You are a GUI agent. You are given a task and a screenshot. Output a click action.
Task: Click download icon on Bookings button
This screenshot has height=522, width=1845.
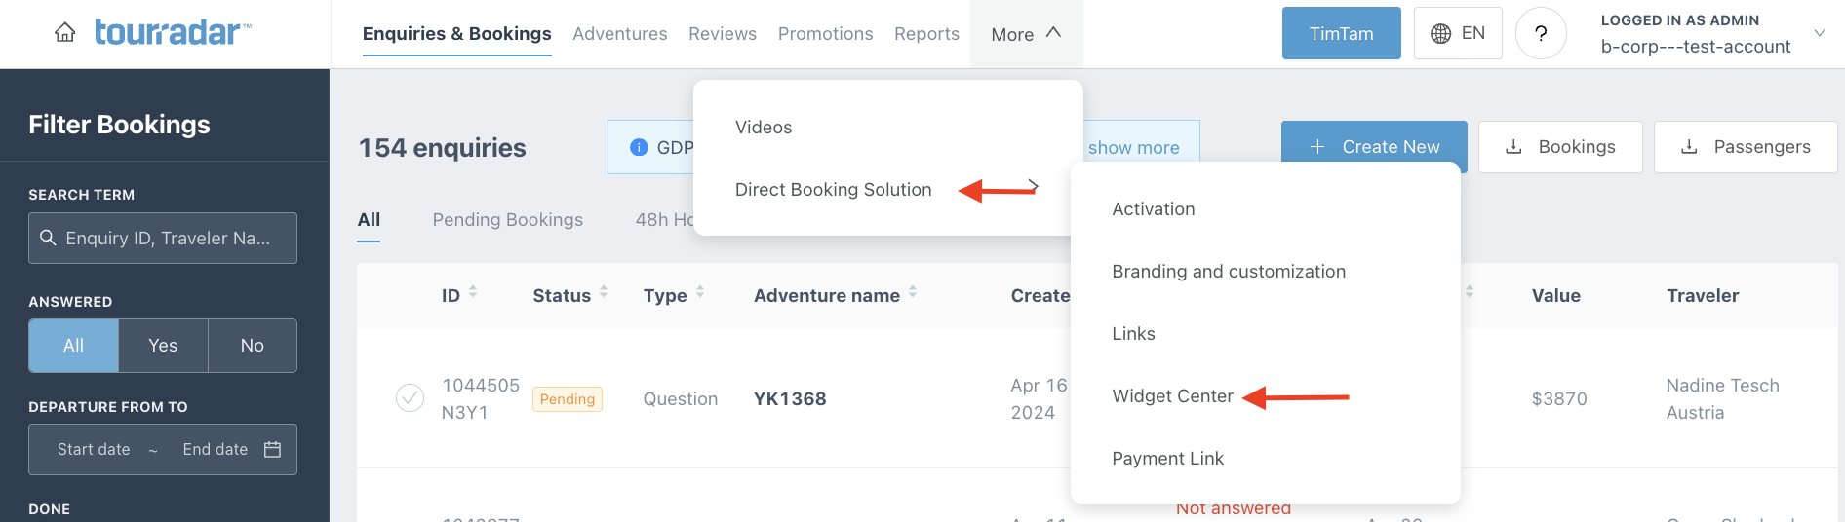coord(1513,146)
